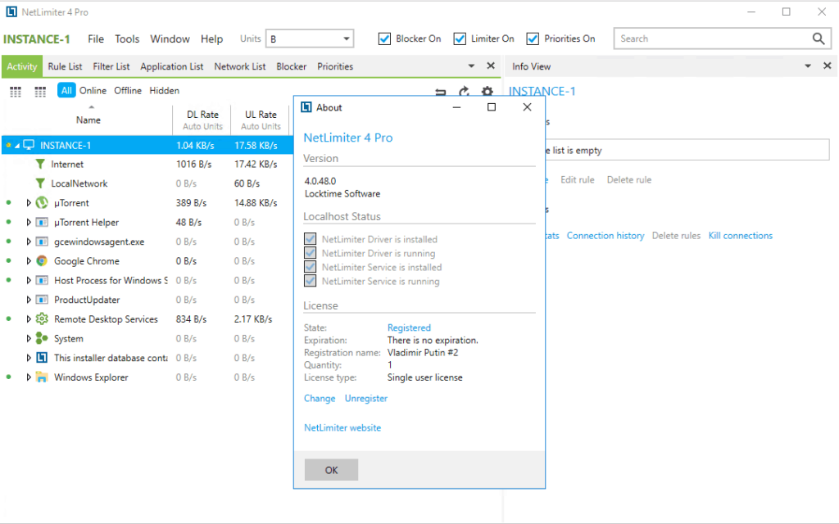Click the NetLimiter logo in main title bar
Viewport: 839px width, 524px height.
pyautogui.click(x=11, y=11)
